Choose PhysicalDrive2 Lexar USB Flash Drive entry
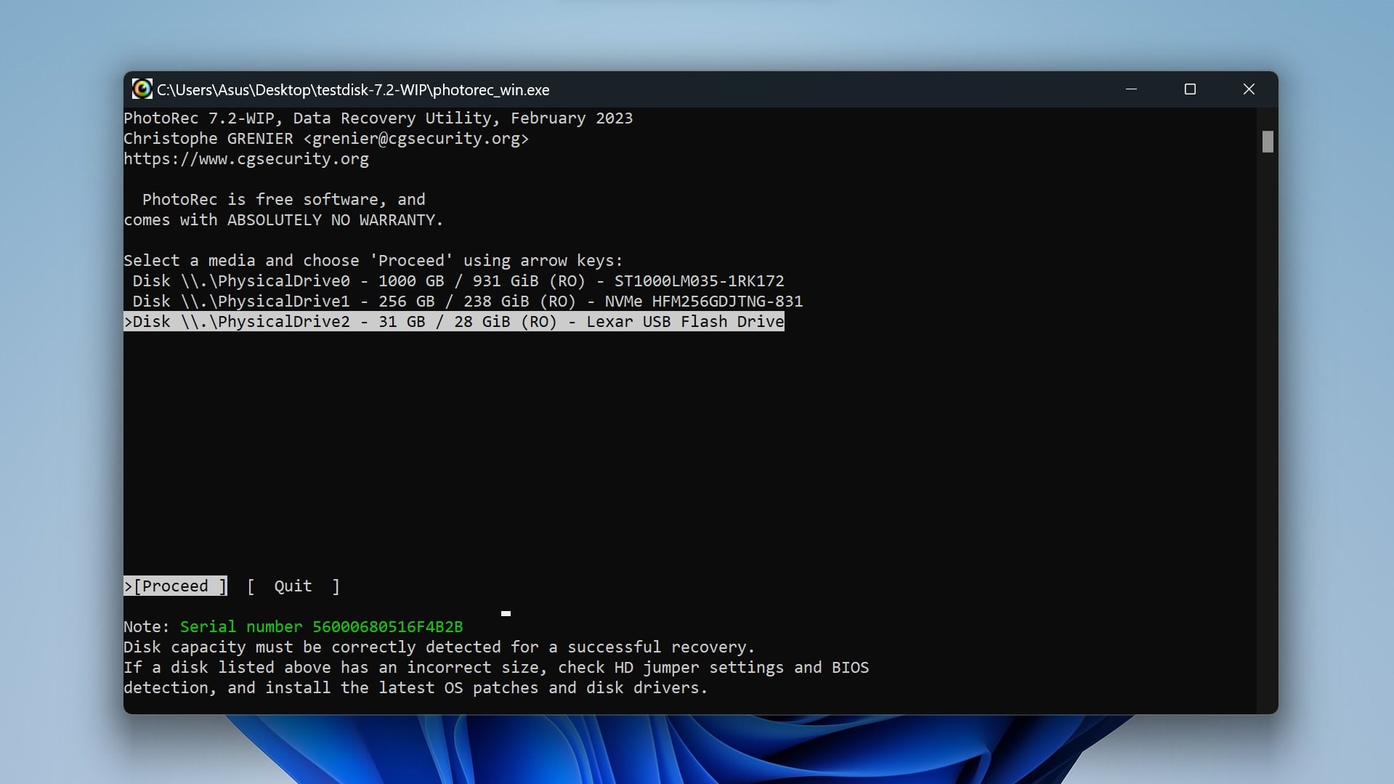Screen dimensions: 1394x784 [454, 321]
